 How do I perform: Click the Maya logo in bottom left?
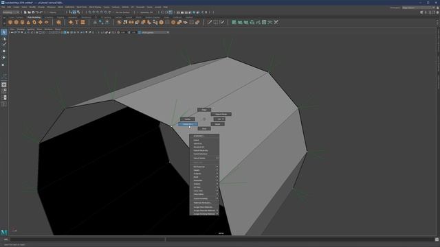point(4,233)
